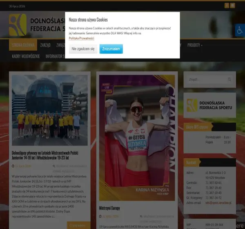This screenshot has height=229, width=245.
Task: Open the 'Kadry wojewódzkie' menu item
Action: pos(26,56)
